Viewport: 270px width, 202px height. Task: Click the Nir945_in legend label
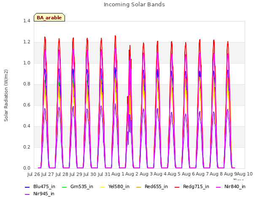(x=44, y=194)
